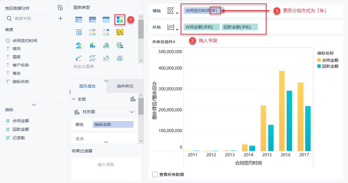This screenshot has height=183, width=348.
Task: Select the radar chart type
Action: [x=120, y=58]
